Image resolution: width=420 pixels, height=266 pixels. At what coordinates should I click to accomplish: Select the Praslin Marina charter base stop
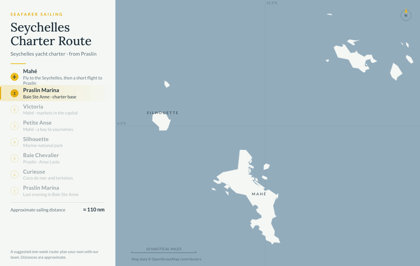pos(57,93)
